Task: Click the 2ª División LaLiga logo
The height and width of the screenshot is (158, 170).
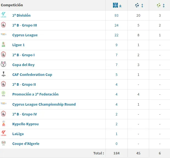Action: tap(3, 15)
